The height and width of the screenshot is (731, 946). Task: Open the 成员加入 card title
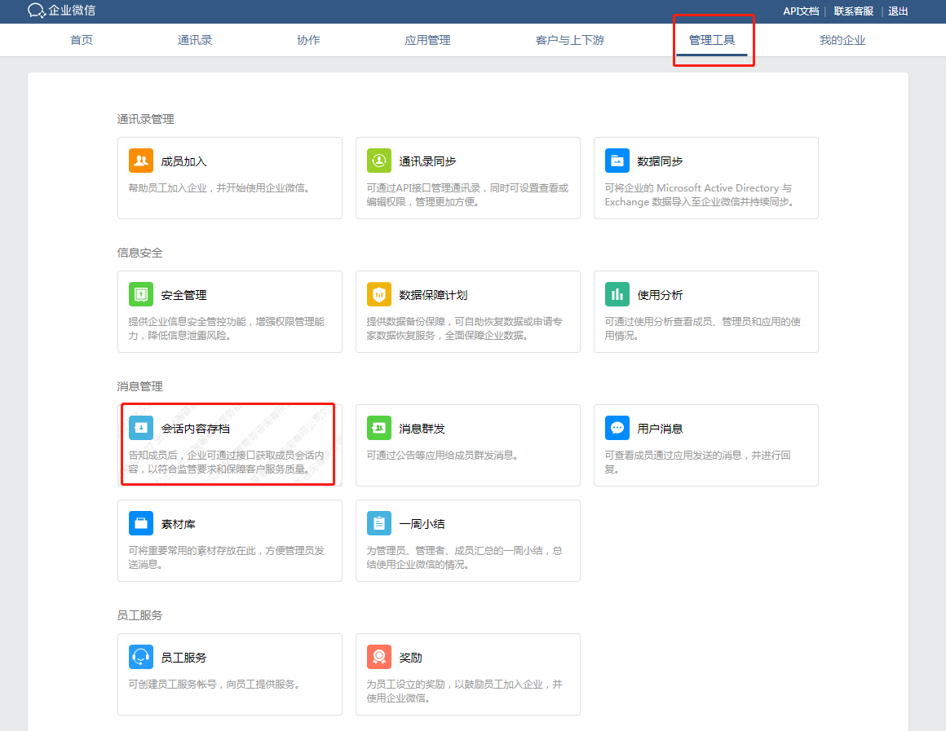pos(184,161)
